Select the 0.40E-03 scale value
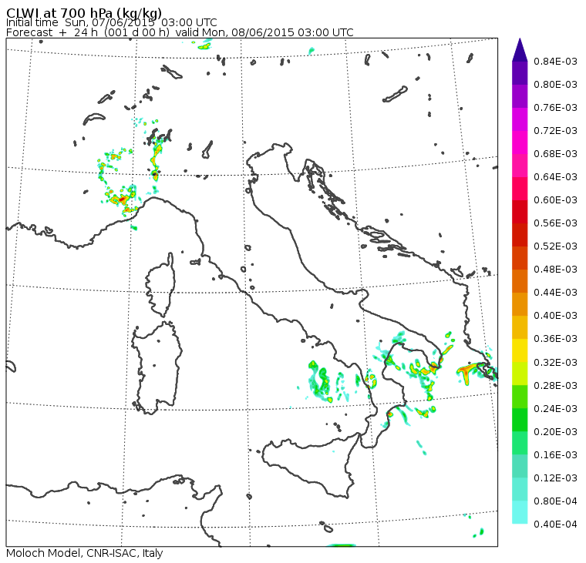 coord(555,316)
